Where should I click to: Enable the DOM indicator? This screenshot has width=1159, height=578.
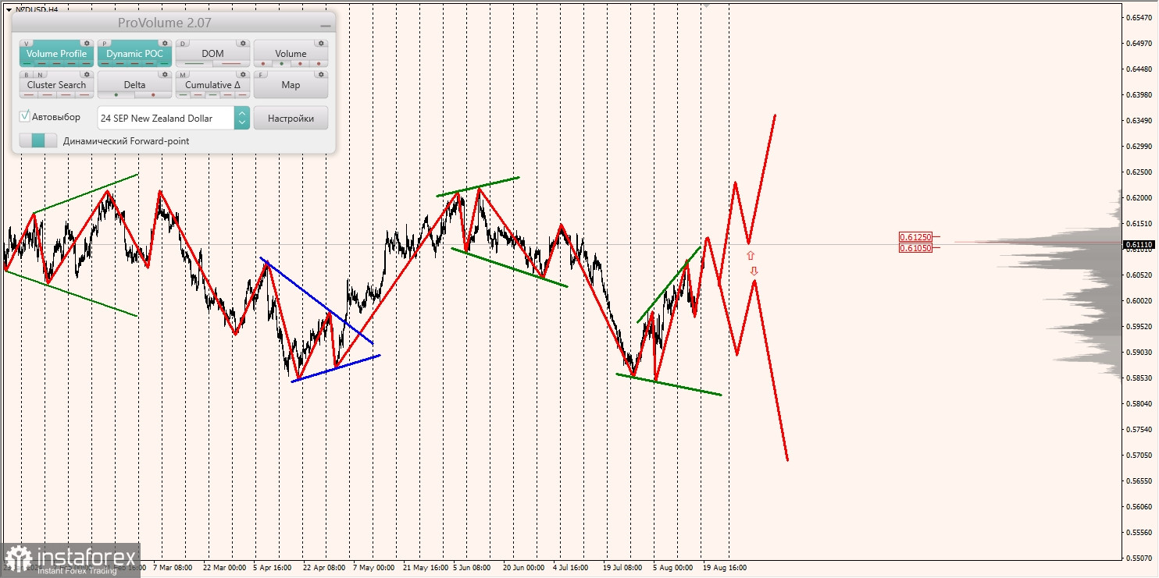[212, 53]
